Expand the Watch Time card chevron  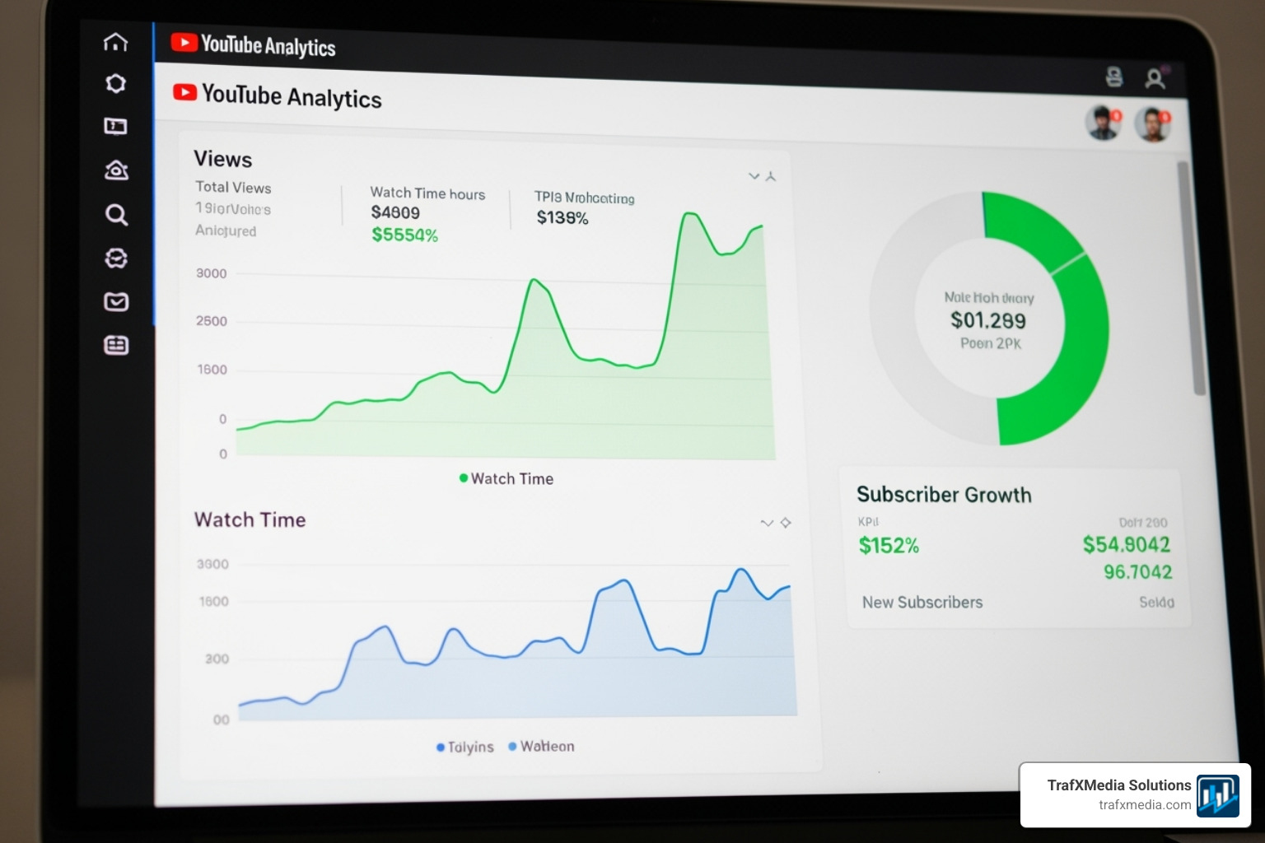click(767, 523)
